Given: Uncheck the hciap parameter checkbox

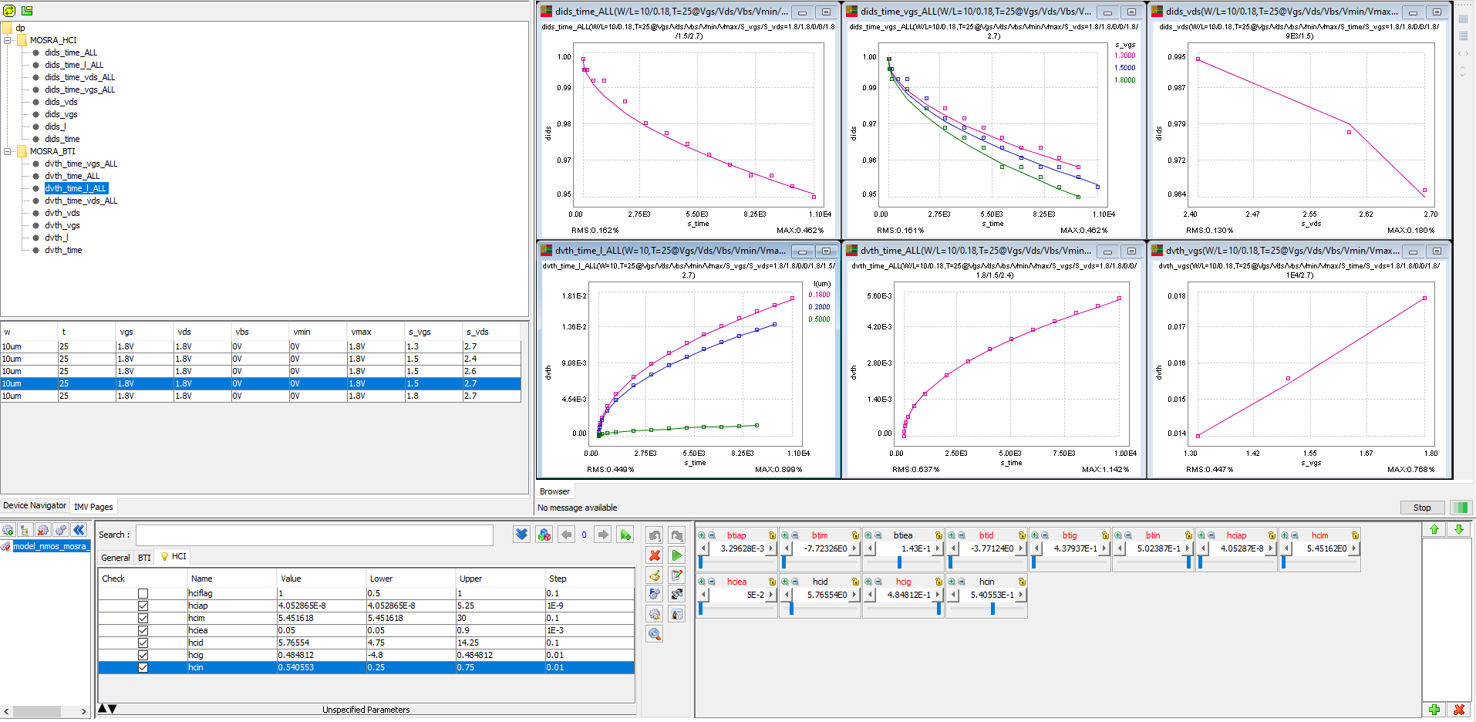Looking at the screenshot, I should tap(143, 606).
